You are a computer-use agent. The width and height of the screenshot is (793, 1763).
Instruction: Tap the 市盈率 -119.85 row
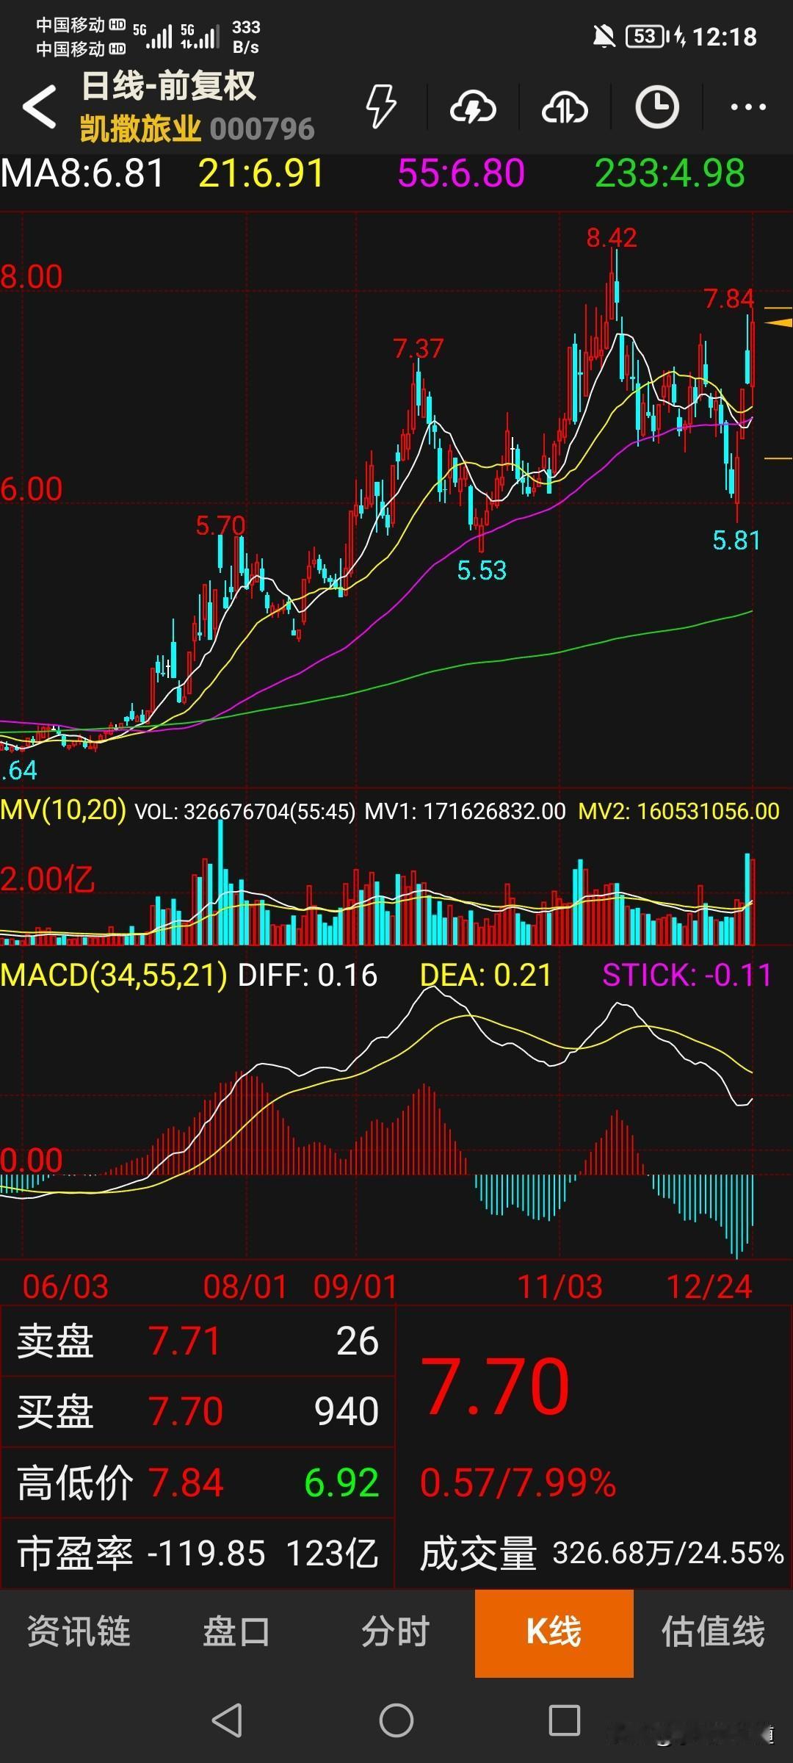tap(198, 1553)
